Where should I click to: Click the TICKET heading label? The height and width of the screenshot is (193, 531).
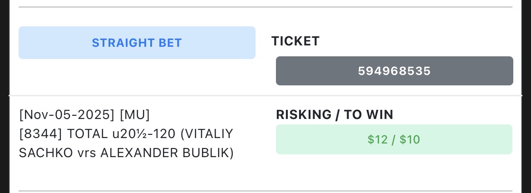(295, 41)
